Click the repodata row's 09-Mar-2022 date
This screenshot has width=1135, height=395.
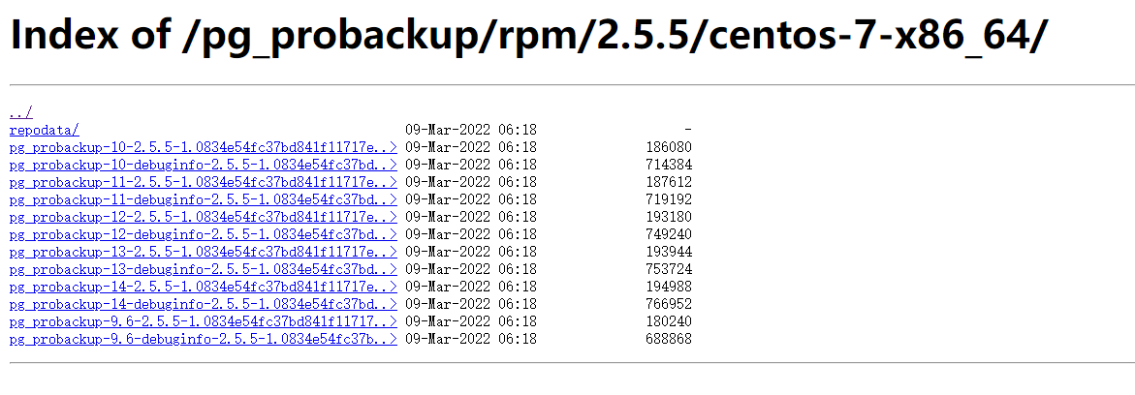pos(448,131)
